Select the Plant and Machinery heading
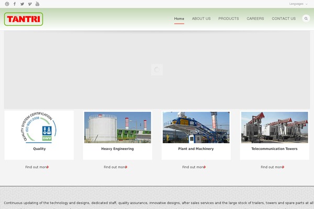 [x=196, y=149]
